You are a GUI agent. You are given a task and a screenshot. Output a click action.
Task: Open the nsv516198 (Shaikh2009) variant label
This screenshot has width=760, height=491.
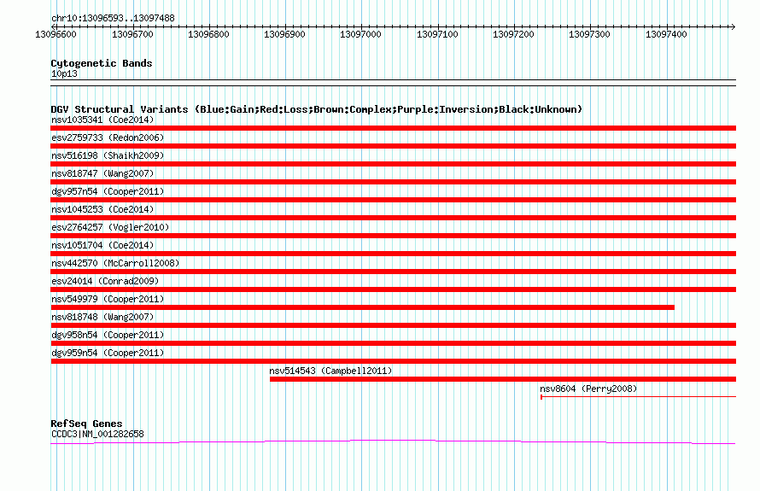pos(108,155)
